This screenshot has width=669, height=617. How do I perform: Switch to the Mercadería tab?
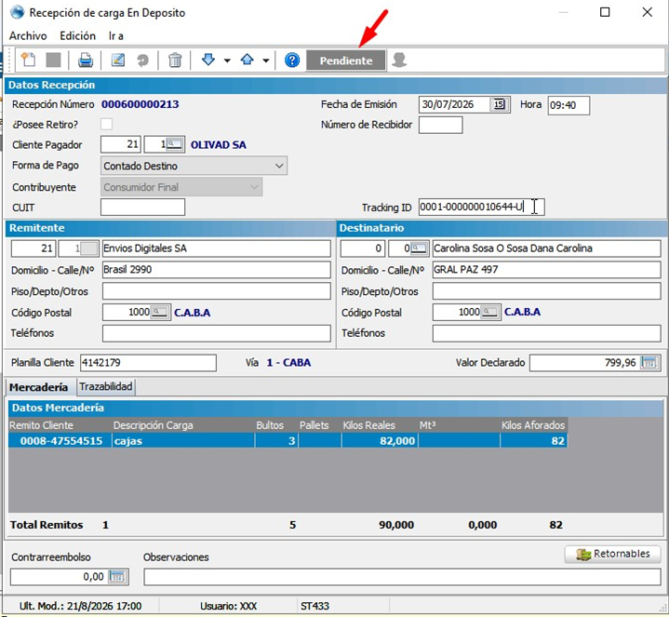pyautogui.click(x=39, y=387)
